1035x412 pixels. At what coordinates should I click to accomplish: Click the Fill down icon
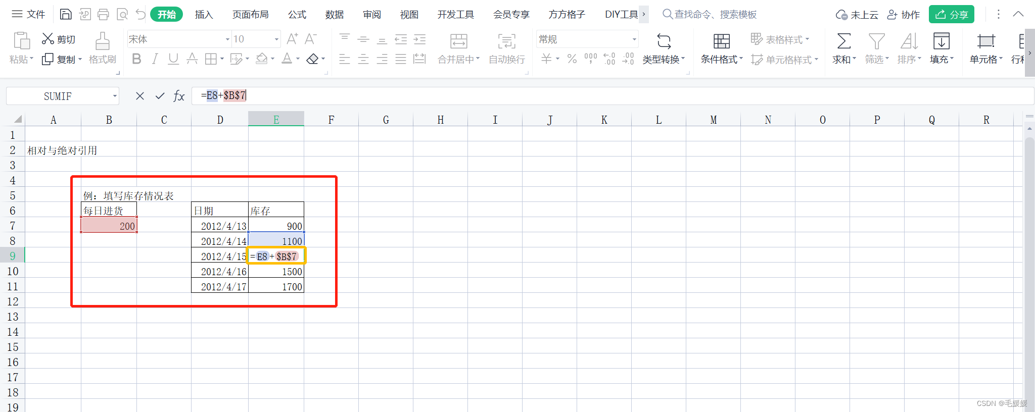point(941,41)
